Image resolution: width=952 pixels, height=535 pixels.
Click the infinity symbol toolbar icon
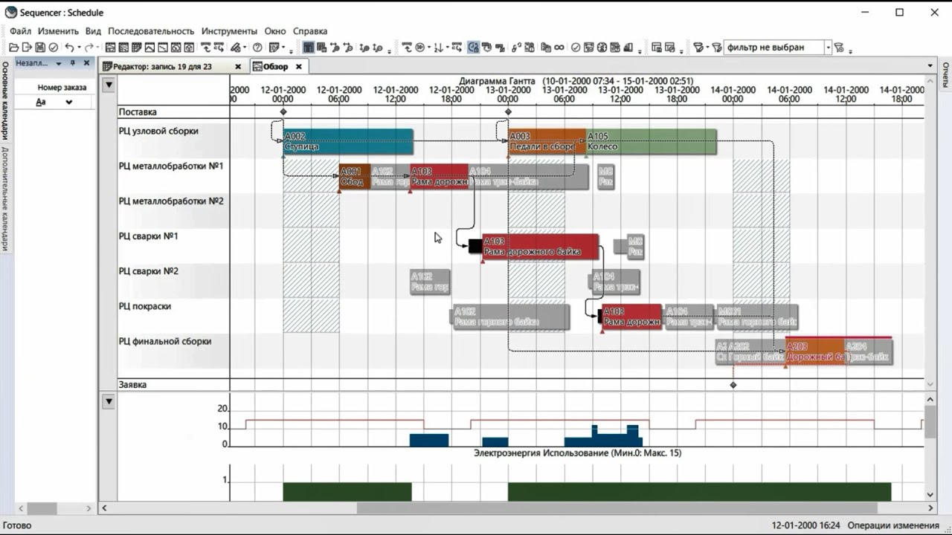(559, 48)
